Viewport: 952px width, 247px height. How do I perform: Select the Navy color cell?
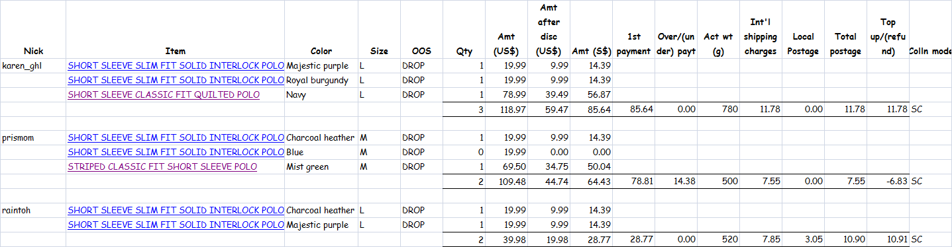tap(321, 94)
